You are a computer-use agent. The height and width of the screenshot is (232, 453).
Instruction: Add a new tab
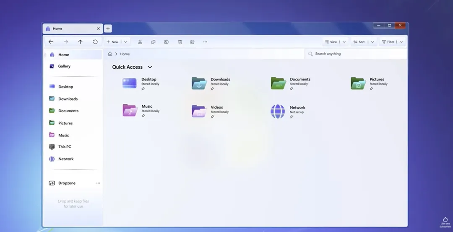[108, 28]
